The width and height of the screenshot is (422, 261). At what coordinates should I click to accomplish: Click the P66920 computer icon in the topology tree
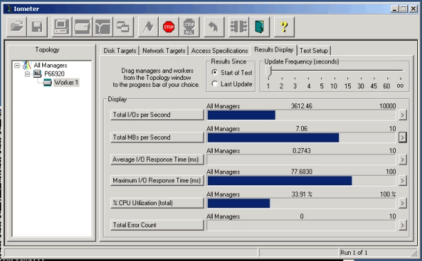tap(37, 74)
